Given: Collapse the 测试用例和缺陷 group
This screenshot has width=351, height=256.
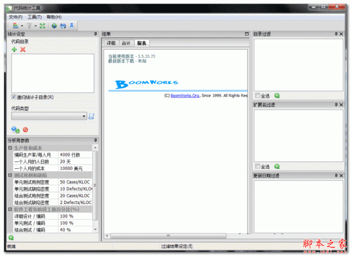Looking at the screenshot, I should [x=10, y=175].
